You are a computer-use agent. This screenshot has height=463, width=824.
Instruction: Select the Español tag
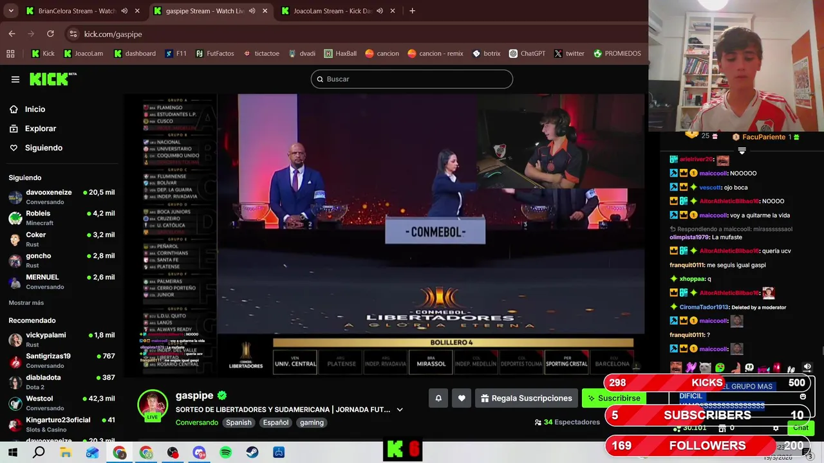pyautogui.click(x=276, y=422)
